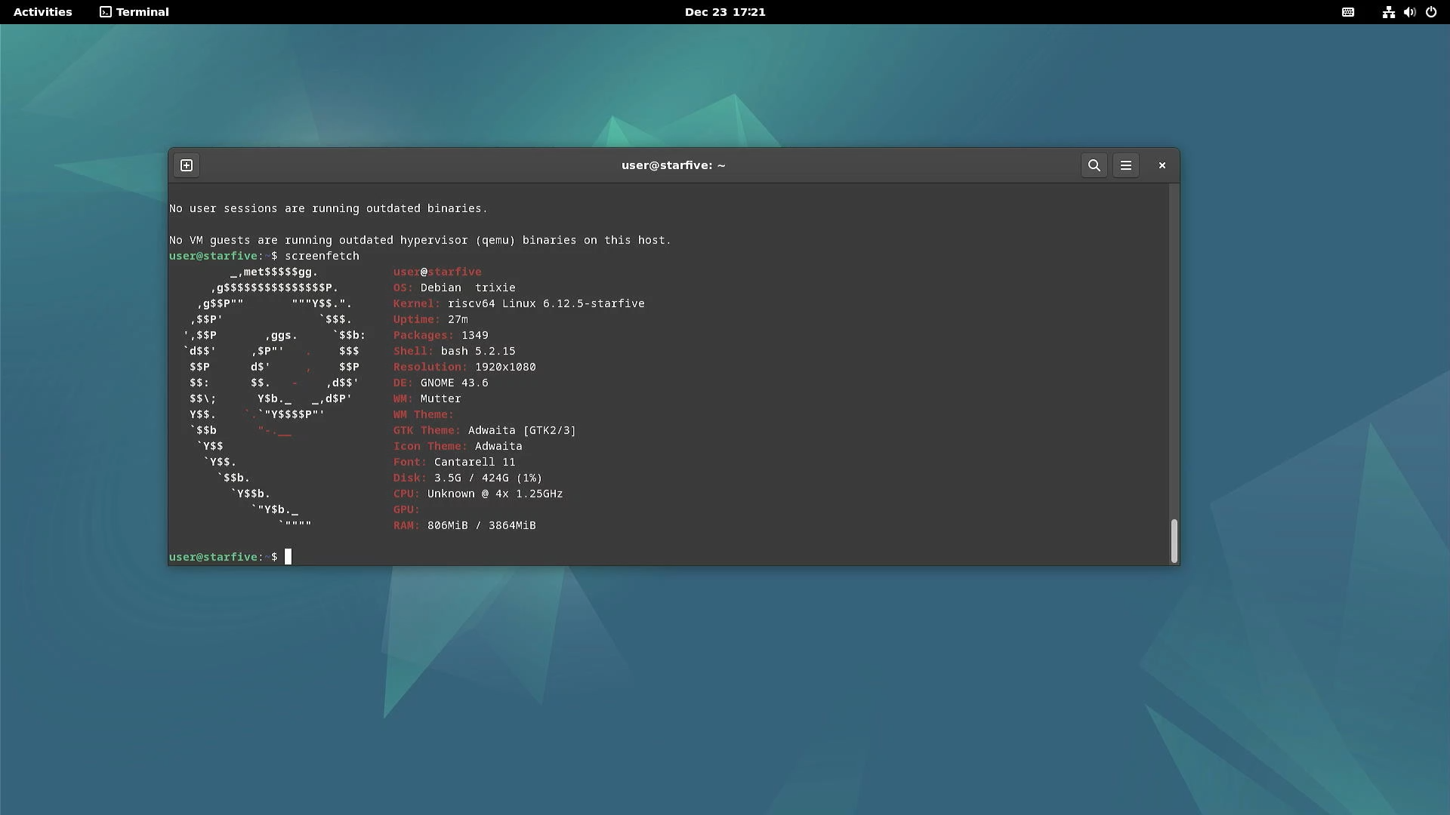Click the volume speaker icon
The height and width of the screenshot is (815, 1450).
coord(1409,12)
